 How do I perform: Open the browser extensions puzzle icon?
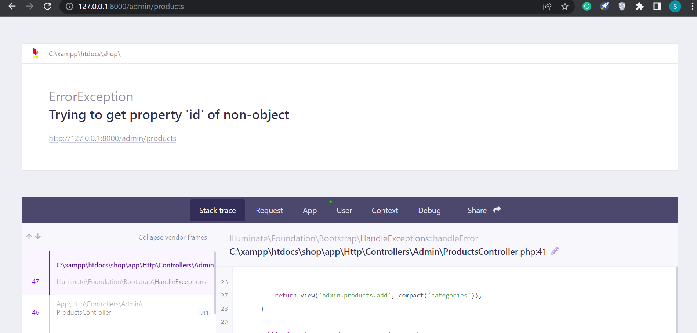click(639, 6)
